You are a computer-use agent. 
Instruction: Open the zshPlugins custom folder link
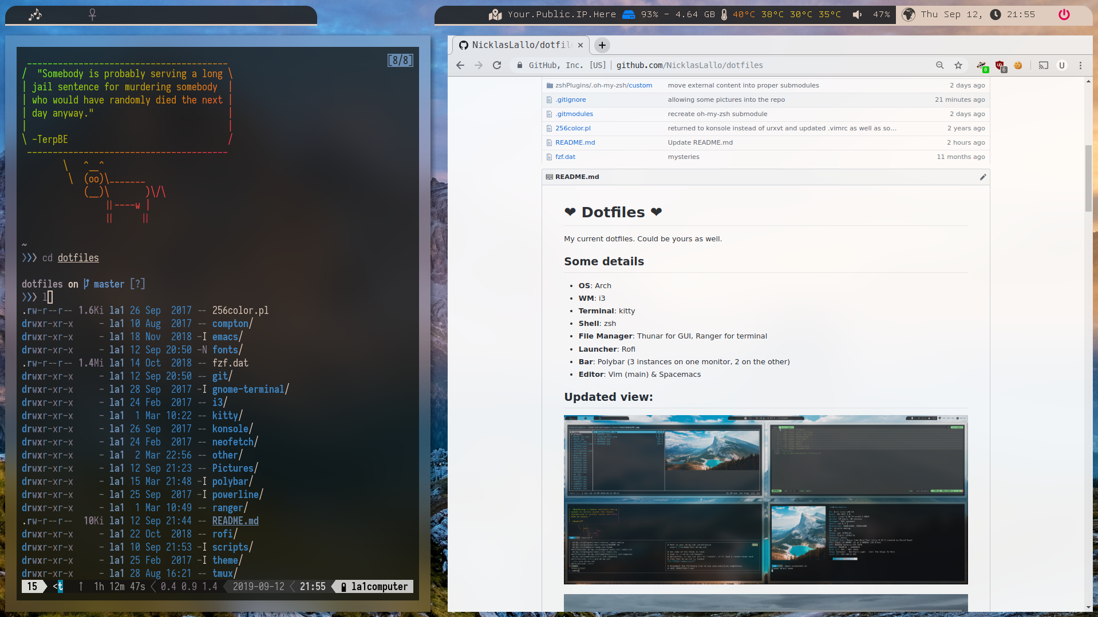pyautogui.click(x=603, y=85)
